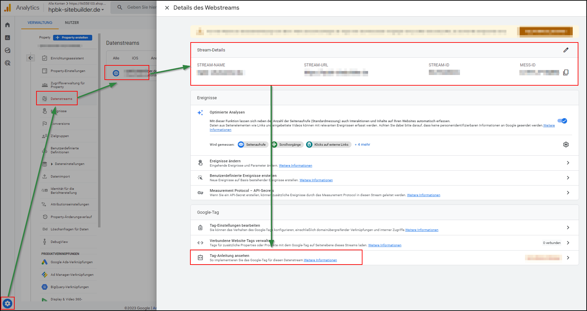Click the pencil edit icon in Stream-Details
Screen dimensions: 587x311
(x=566, y=50)
